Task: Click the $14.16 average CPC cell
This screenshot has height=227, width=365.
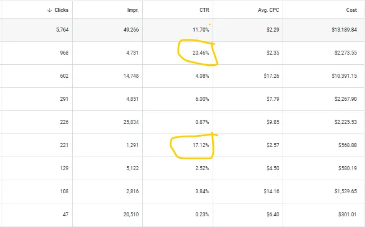Action: pyautogui.click(x=267, y=192)
